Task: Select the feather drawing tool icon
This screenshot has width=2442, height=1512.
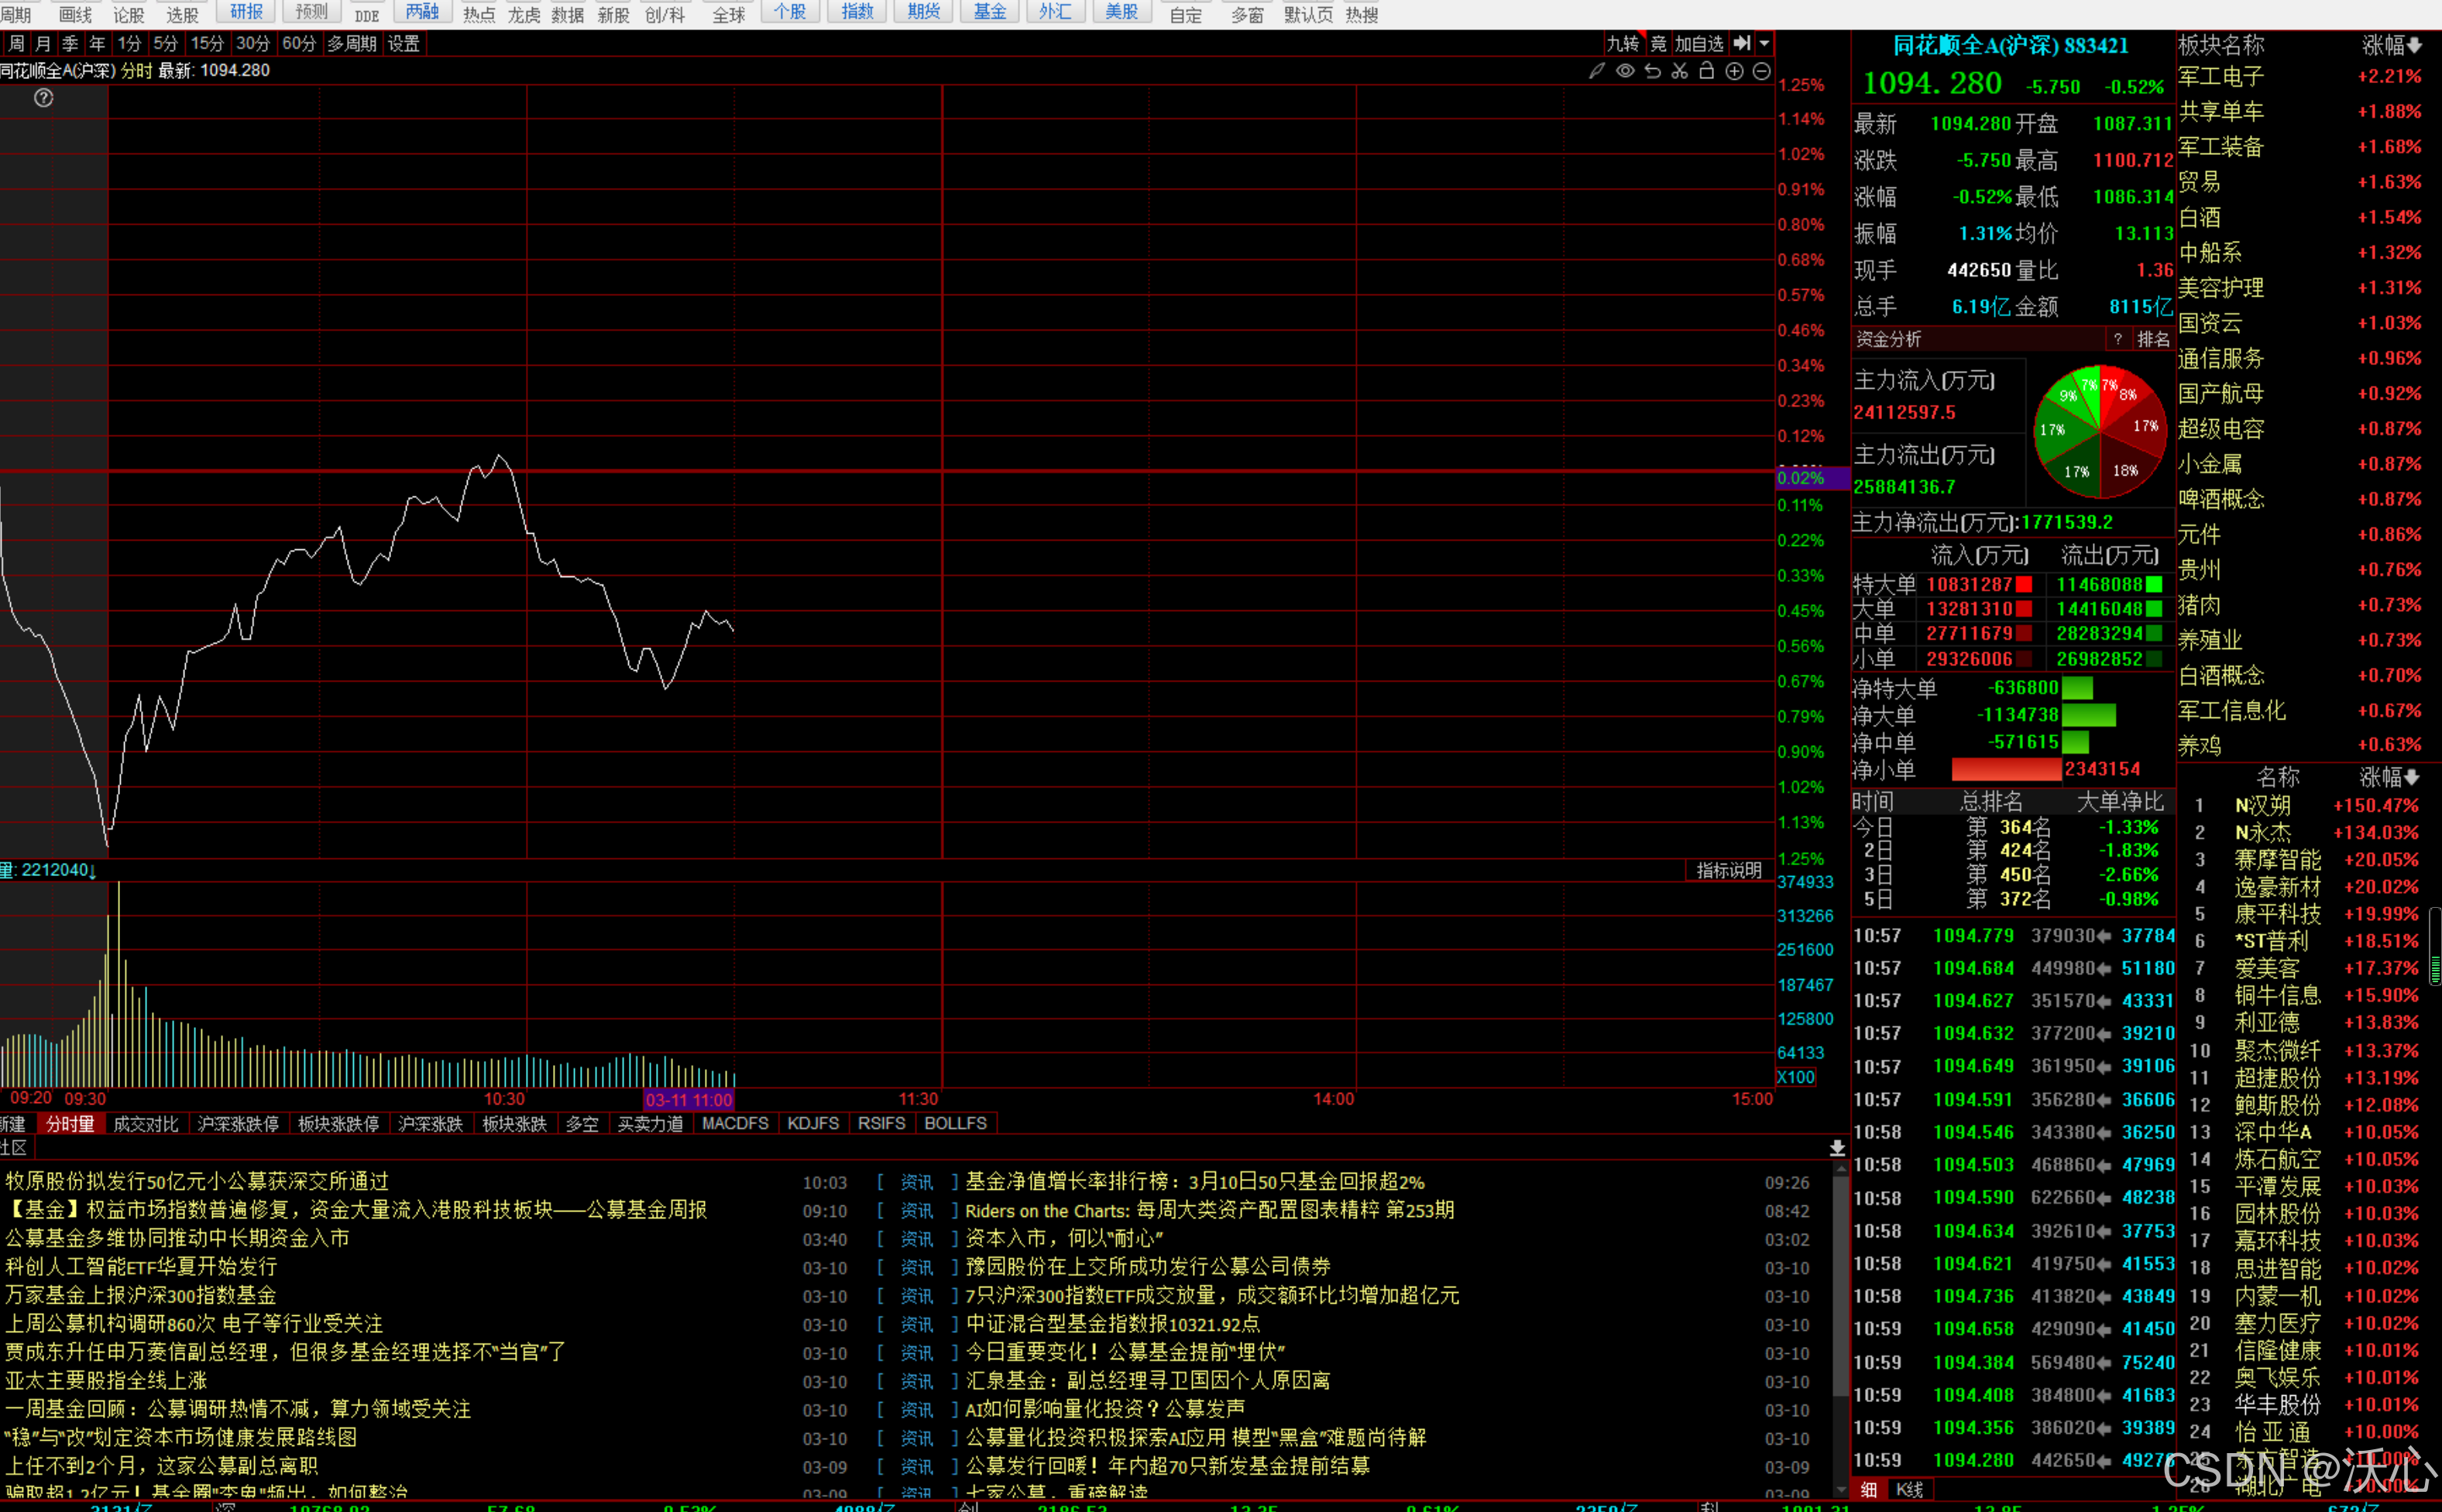Action: 1596,71
